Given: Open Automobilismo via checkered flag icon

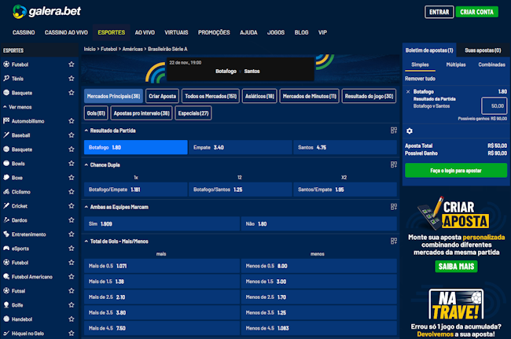Looking at the screenshot, I should (6, 120).
